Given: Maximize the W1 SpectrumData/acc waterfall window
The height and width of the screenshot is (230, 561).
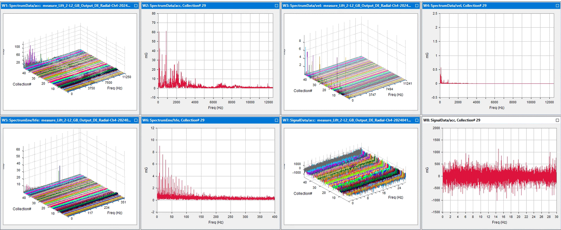Looking at the screenshot, I should pyautogui.click(x=136, y=5).
